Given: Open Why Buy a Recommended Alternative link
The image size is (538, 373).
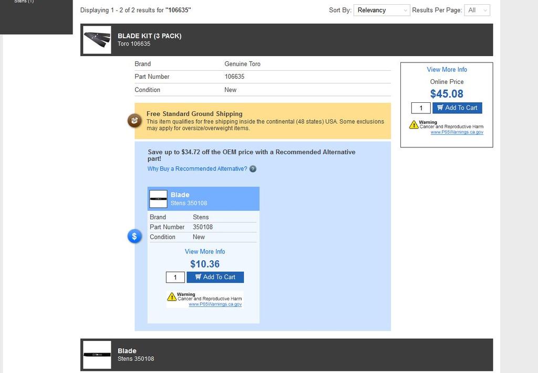Looking at the screenshot, I should 198,169.
